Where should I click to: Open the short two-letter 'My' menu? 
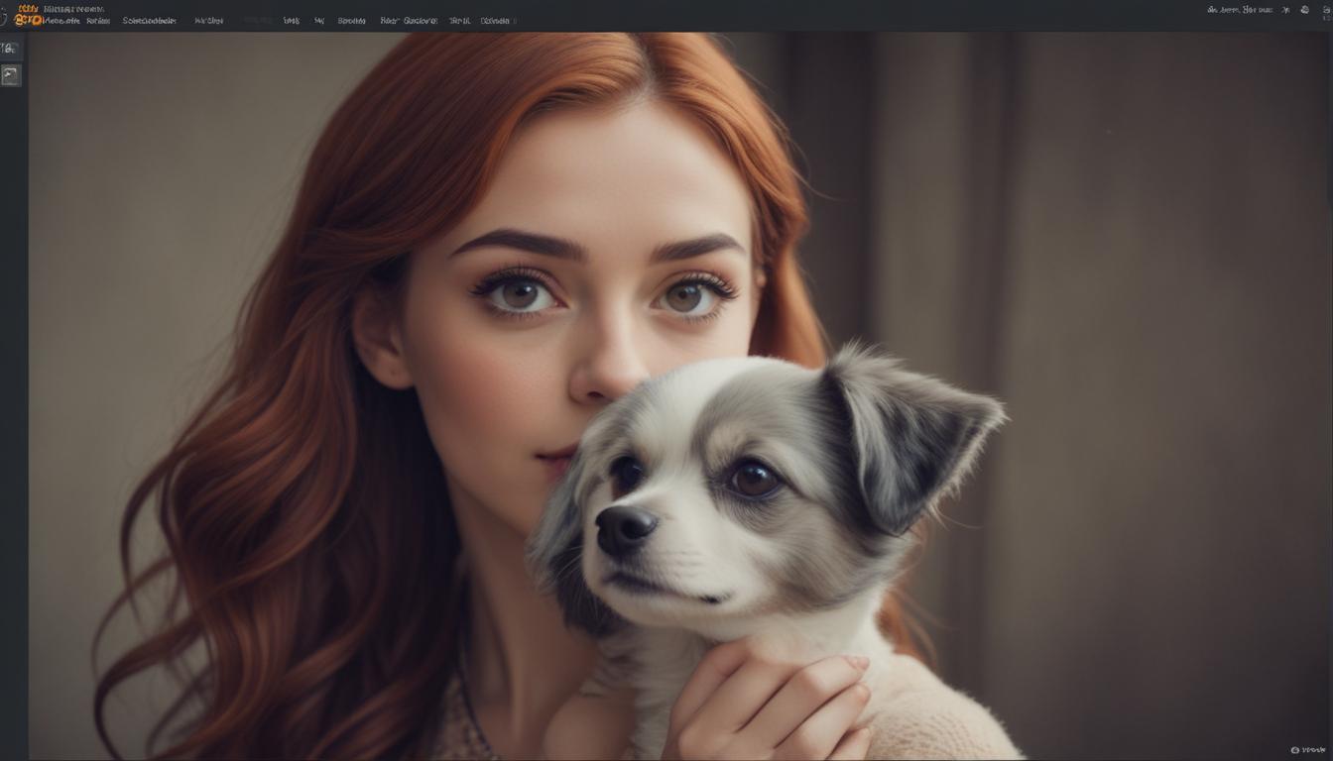coord(319,21)
